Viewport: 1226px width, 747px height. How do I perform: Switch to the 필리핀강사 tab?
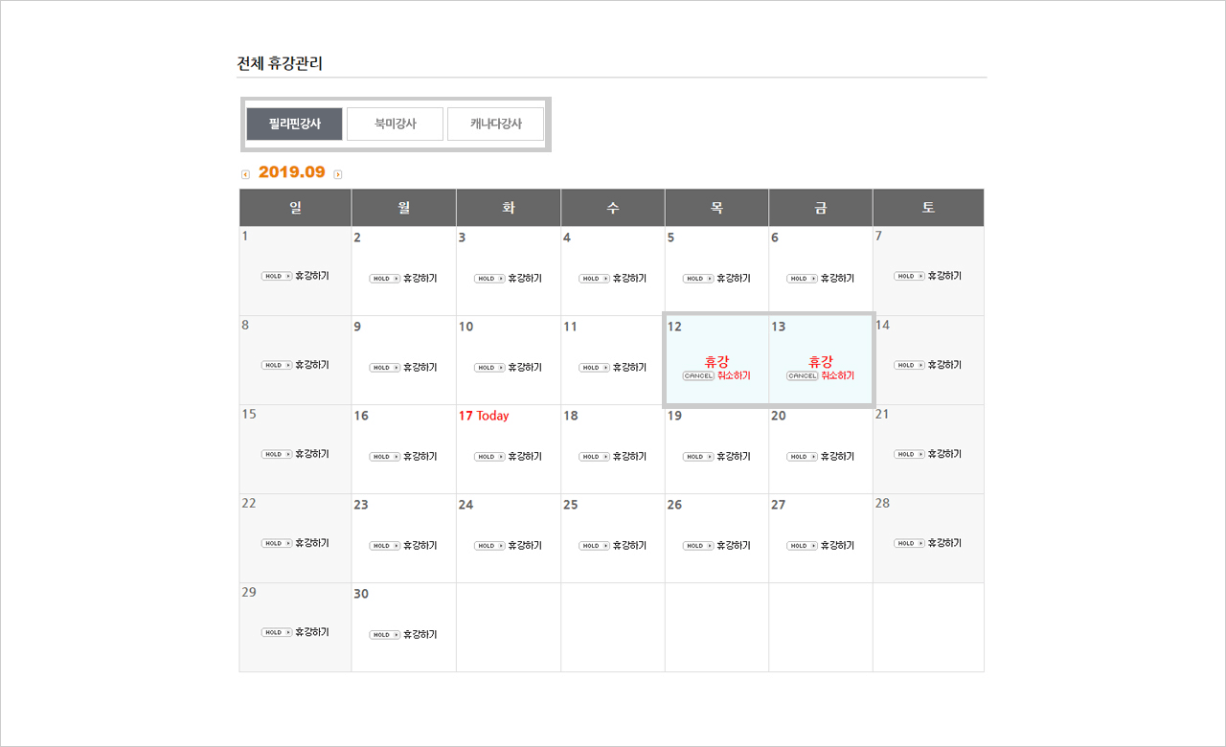294,124
